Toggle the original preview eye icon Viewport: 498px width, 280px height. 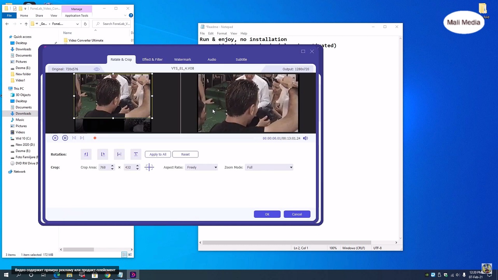click(96, 69)
